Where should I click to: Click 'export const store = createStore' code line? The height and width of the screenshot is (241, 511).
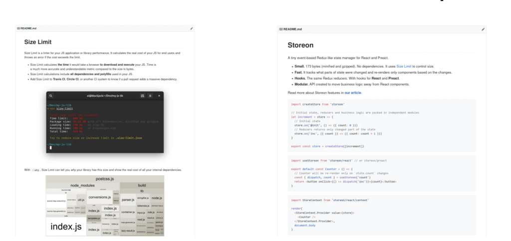pyautogui.click(x=327, y=146)
